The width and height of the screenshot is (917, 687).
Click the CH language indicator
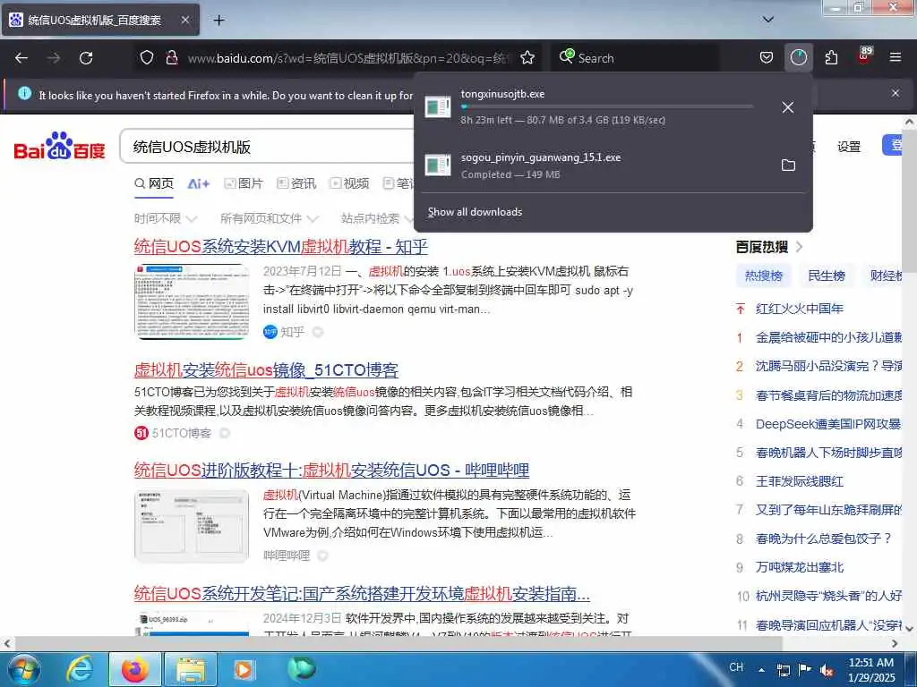[736, 667]
